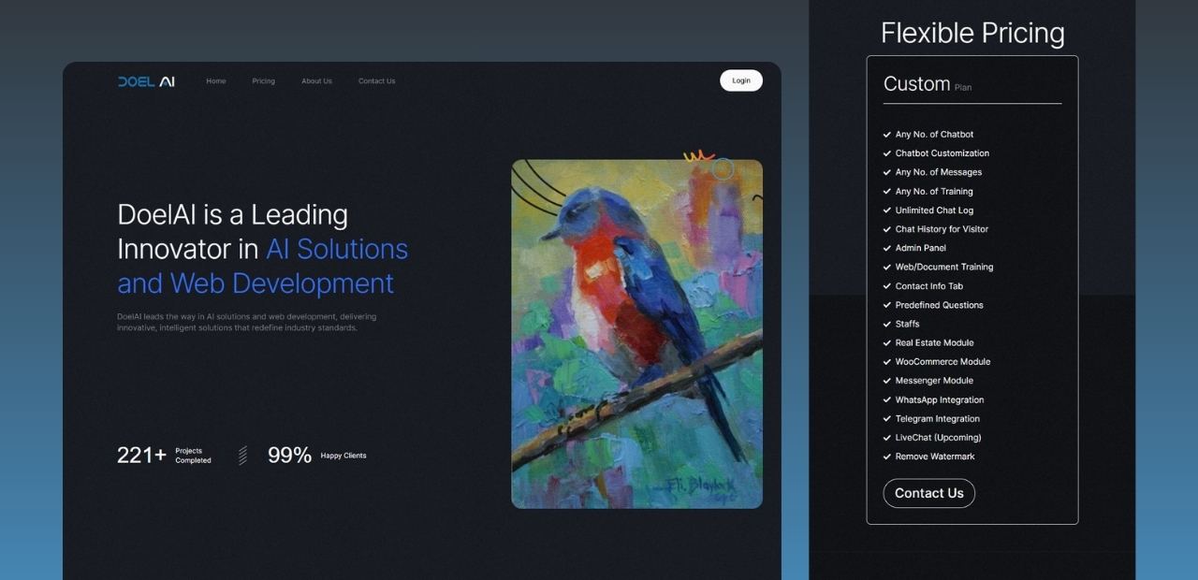The width and height of the screenshot is (1198, 580).
Task: Open the Home nav link
Action: pos(216,81)
